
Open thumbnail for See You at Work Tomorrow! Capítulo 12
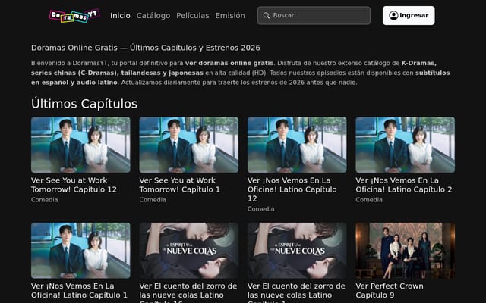pos(80,145)
